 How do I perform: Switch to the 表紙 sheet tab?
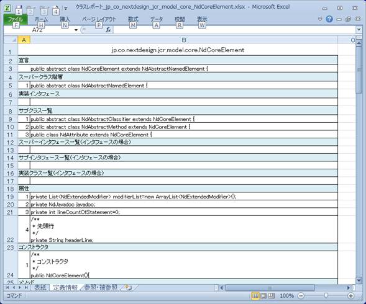pyautogui.click(x=40, y=287)
